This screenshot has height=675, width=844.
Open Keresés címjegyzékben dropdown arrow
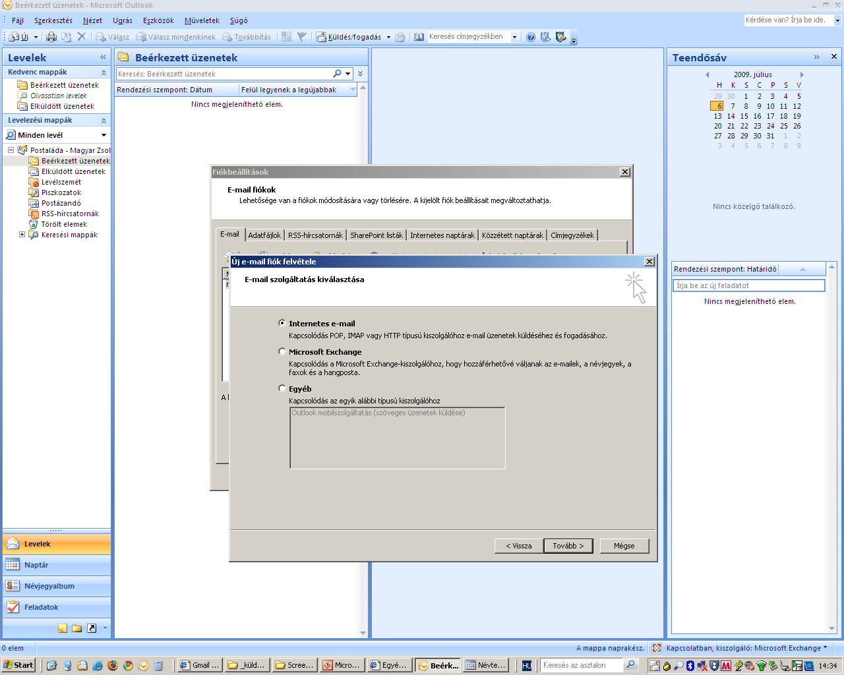(x=514, y=37)
